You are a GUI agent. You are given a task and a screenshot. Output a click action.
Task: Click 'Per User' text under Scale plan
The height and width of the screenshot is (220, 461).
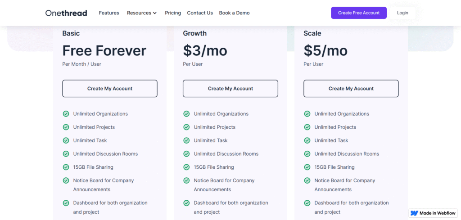[313, 64]
